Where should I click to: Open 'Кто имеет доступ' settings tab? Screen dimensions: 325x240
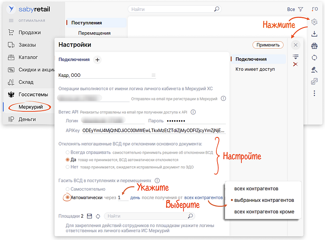coord(255,70)
